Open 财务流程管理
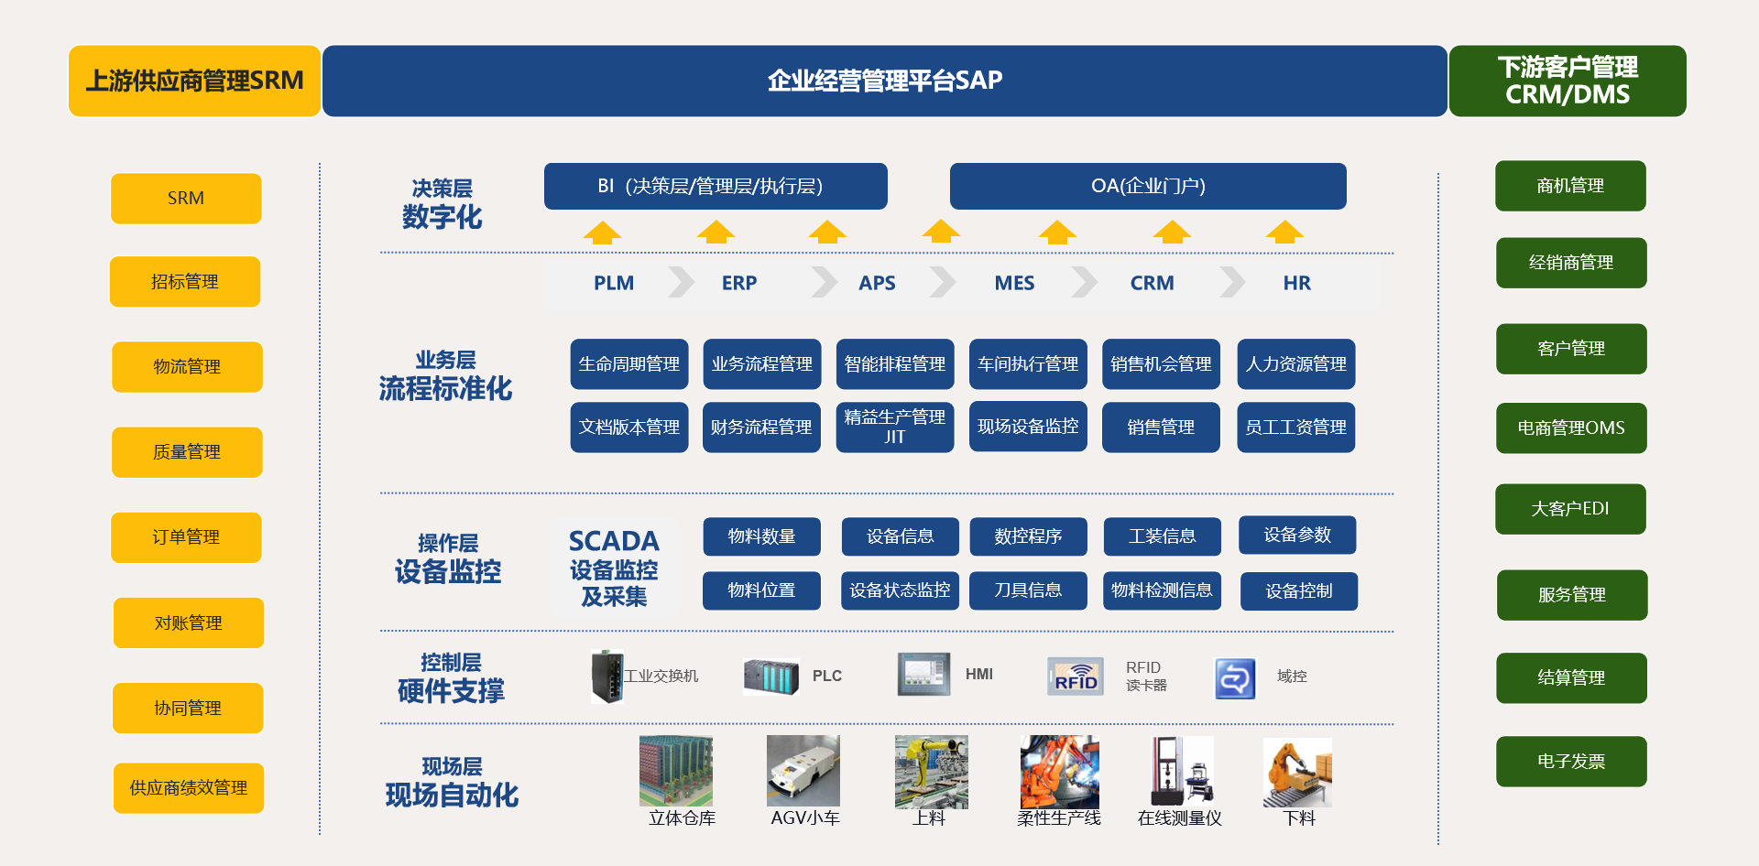The width and height of the screenshot is (1759, 866). [761, 428]
